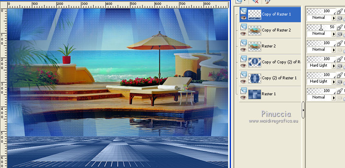The height and width of the screenshot is (168, 345).
Task: Click link icon for Copy (2) of Raster 1
Action: point(340,75)
